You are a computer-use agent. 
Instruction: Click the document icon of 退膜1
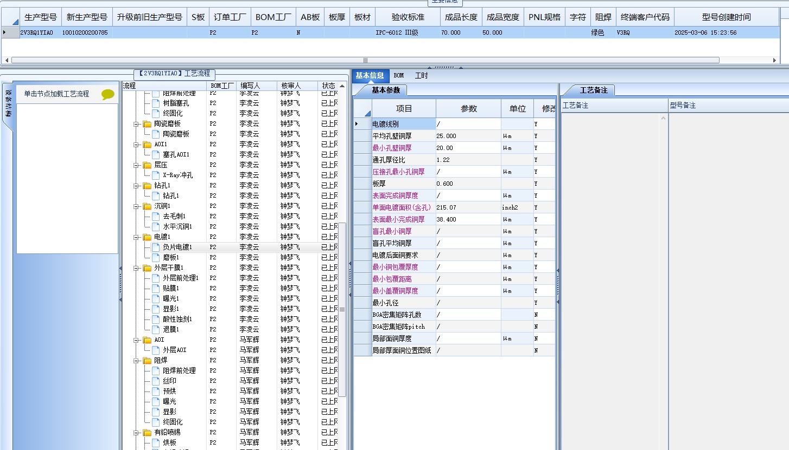(x=156, y=330)
